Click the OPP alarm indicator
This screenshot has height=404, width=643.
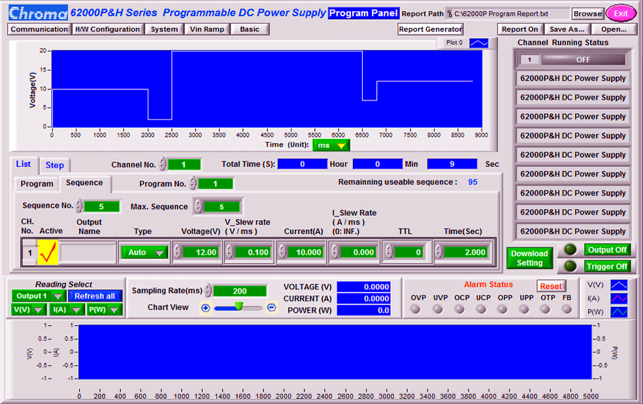(x=503, y=309)
